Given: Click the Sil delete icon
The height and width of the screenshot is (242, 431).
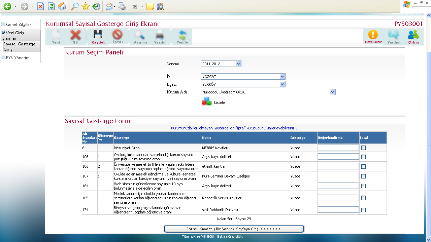Looking at the screenshot, I should 75,37.
